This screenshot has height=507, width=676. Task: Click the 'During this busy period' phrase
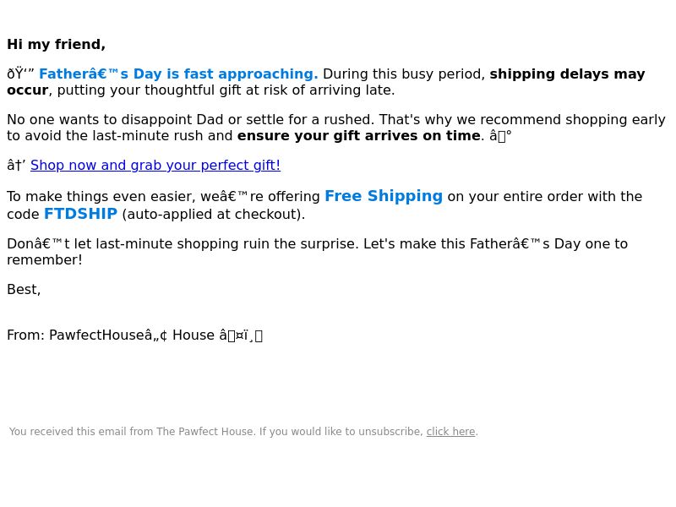coord(404,74)
